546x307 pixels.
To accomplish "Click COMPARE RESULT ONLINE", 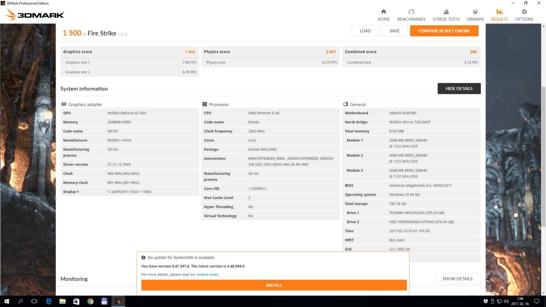I will pyautogui.click(x=444, y=31).
